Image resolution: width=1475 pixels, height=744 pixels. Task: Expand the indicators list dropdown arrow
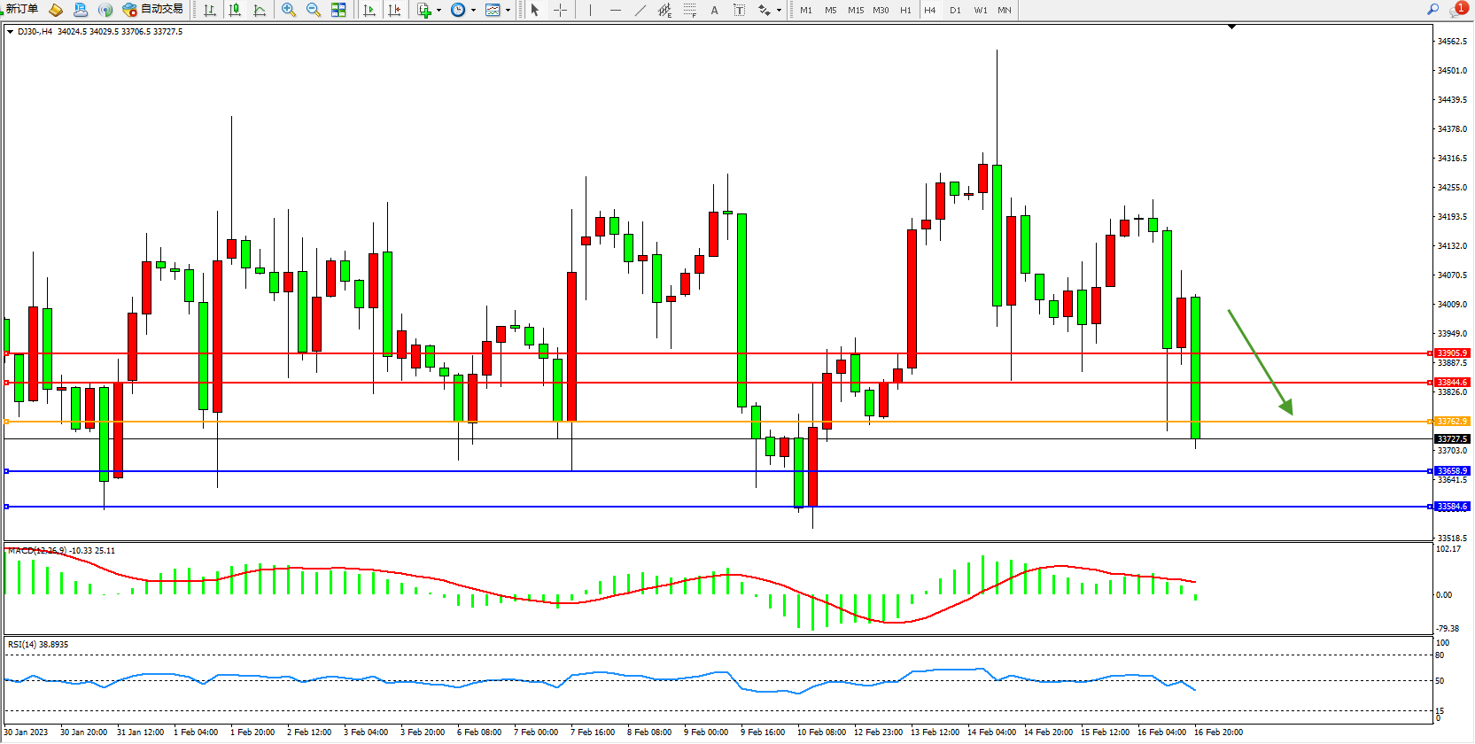click(x=439, y=11)
